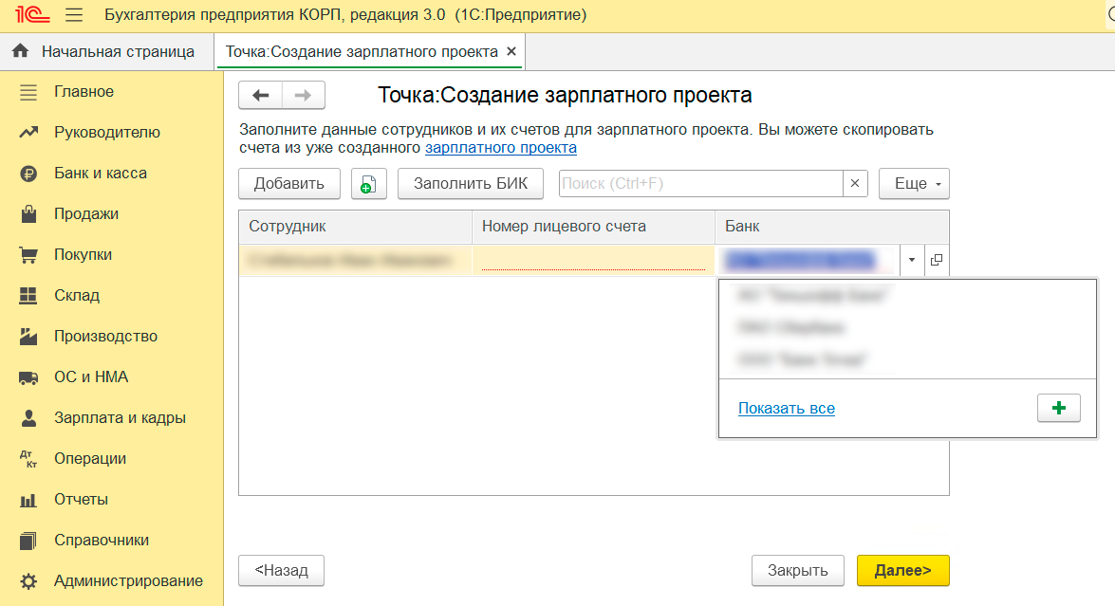Open Администрирование section with gear icon
Viewport: 1115px width, 606px height.
(x=128, y=581)
